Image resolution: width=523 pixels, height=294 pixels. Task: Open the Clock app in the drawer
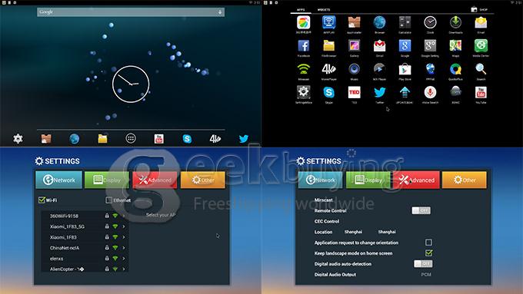[x=430, y=23]
